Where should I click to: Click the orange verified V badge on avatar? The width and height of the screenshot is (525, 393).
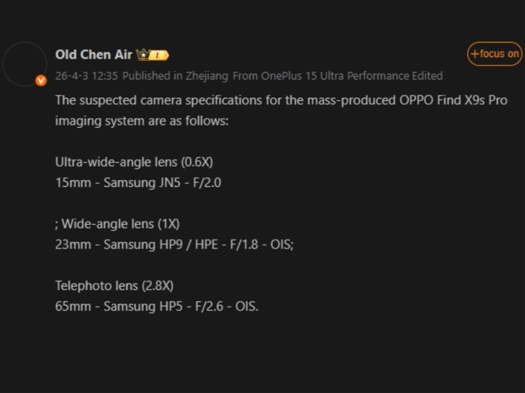coord(41,80)
